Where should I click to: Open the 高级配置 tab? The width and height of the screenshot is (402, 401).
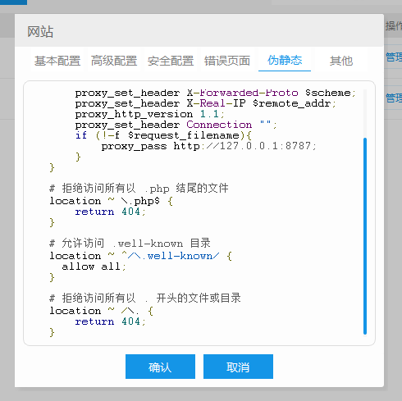114,61
